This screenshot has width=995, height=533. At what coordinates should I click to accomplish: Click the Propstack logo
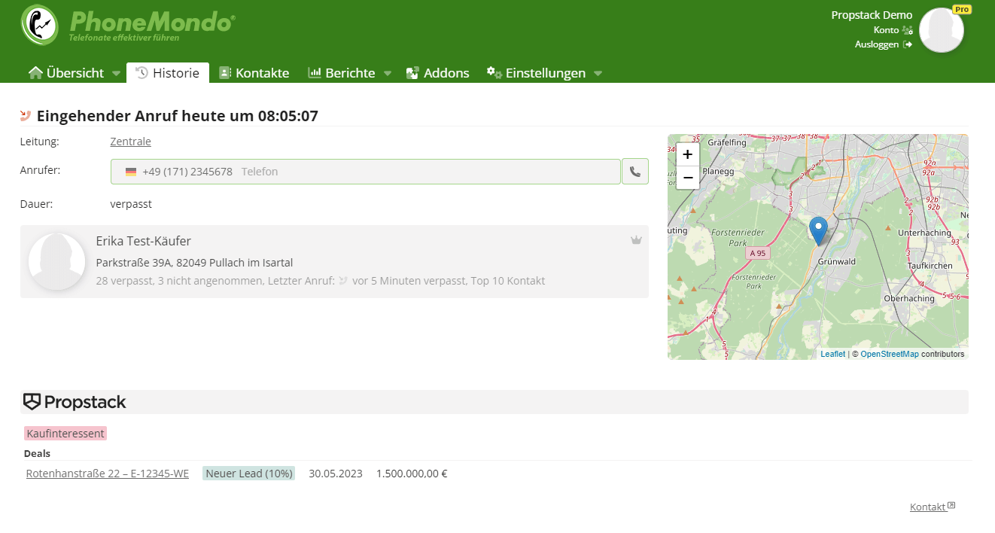(x=75, y=402)
